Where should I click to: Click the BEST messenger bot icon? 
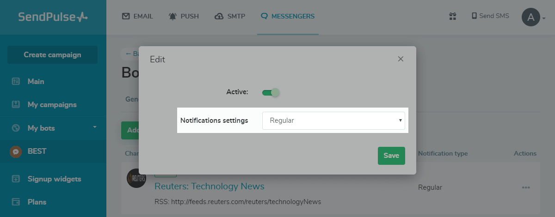pyautogui.click(x=16, y=151)
